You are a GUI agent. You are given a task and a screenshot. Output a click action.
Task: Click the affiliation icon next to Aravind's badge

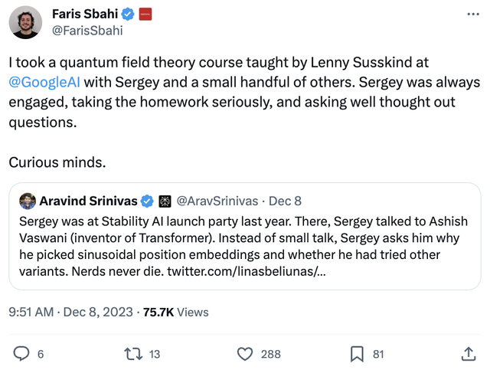click(165, 201)
